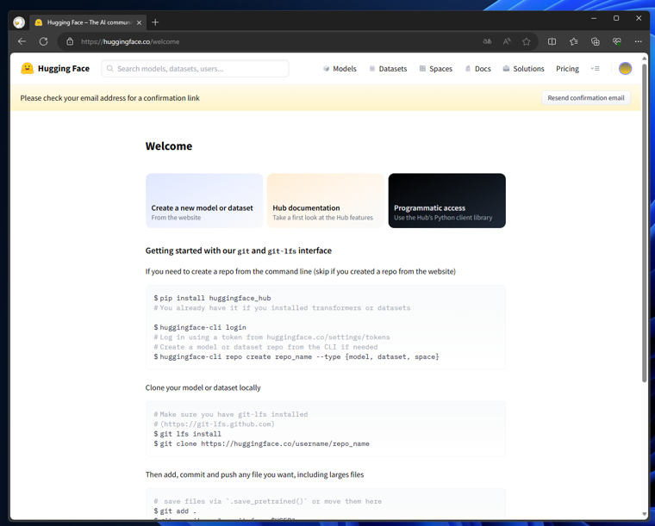Viewport: 655px width, 526px height.
Task: Minimize the browser window
Action: coord(594,18)
